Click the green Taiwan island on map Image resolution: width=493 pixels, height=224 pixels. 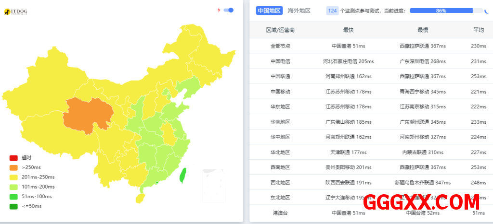(x=183, y=175)
